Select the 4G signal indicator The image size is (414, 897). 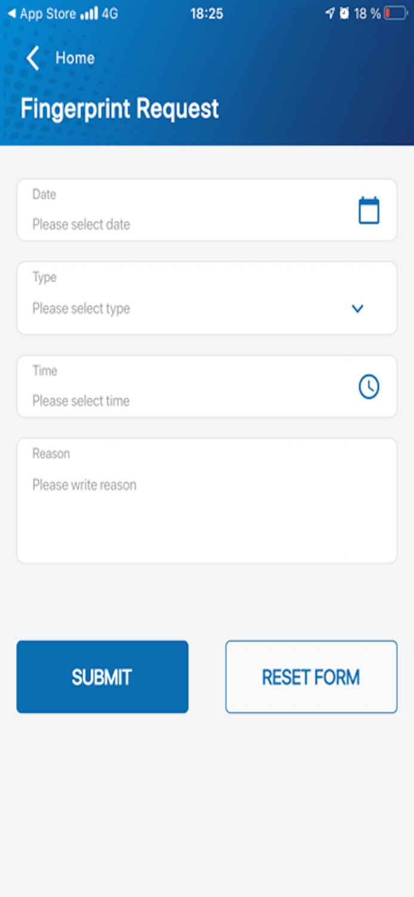pyautogui.click(x=108, y=11)
